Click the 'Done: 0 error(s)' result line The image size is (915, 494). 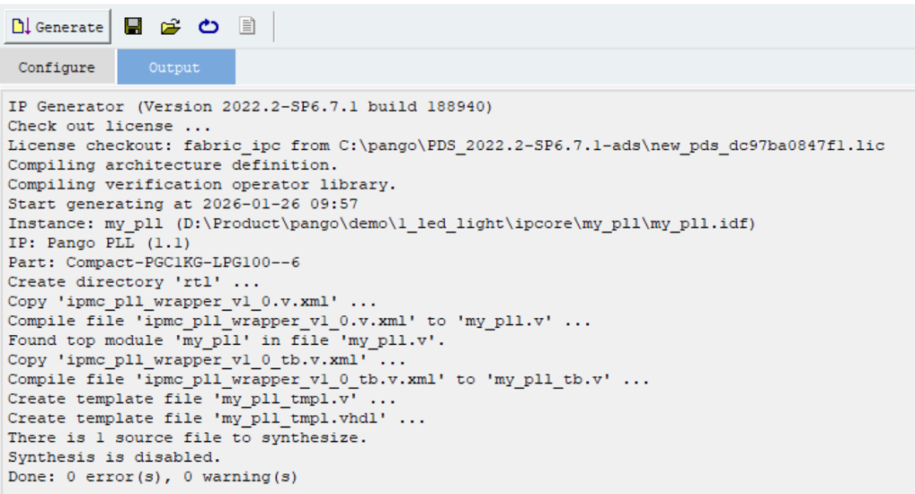point(152,477)
